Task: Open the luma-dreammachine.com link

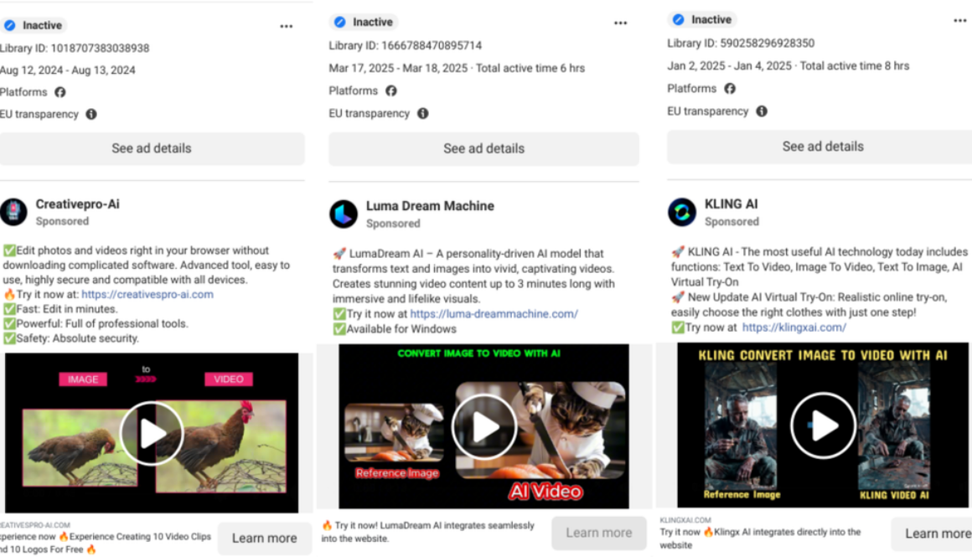Action: coord(494,314)
